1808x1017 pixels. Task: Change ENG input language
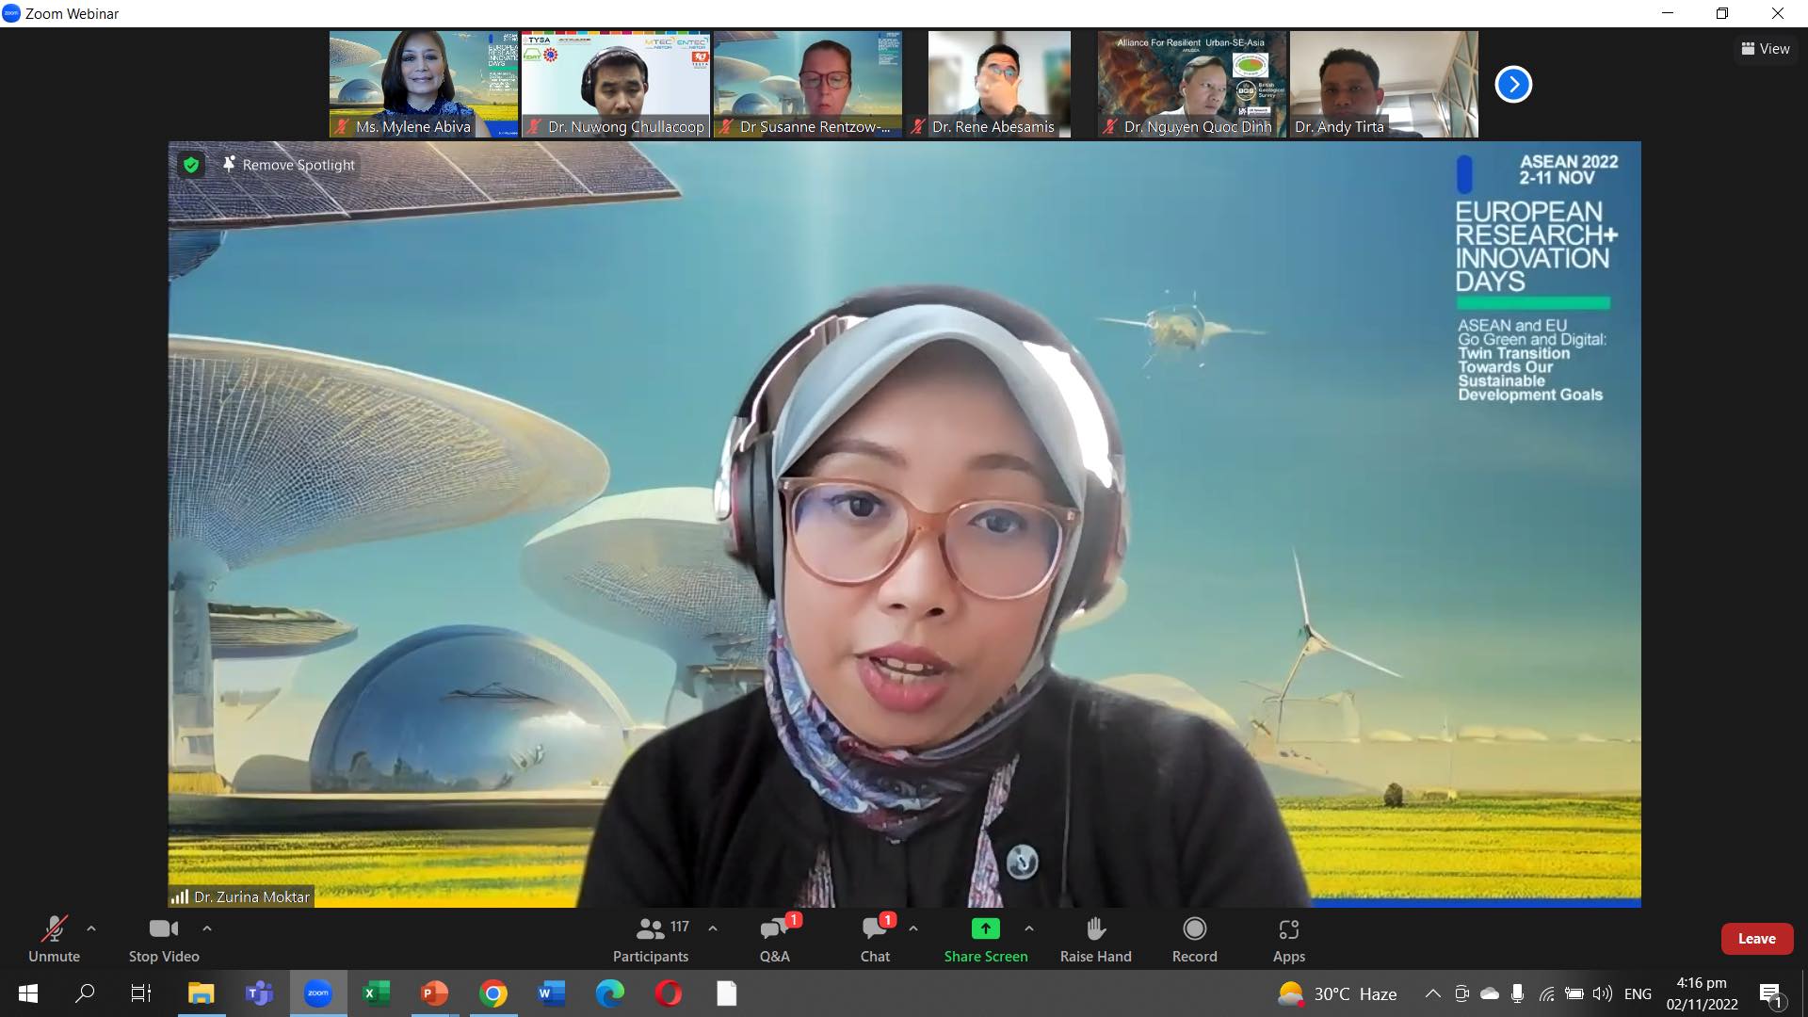tap(1638, 993)
